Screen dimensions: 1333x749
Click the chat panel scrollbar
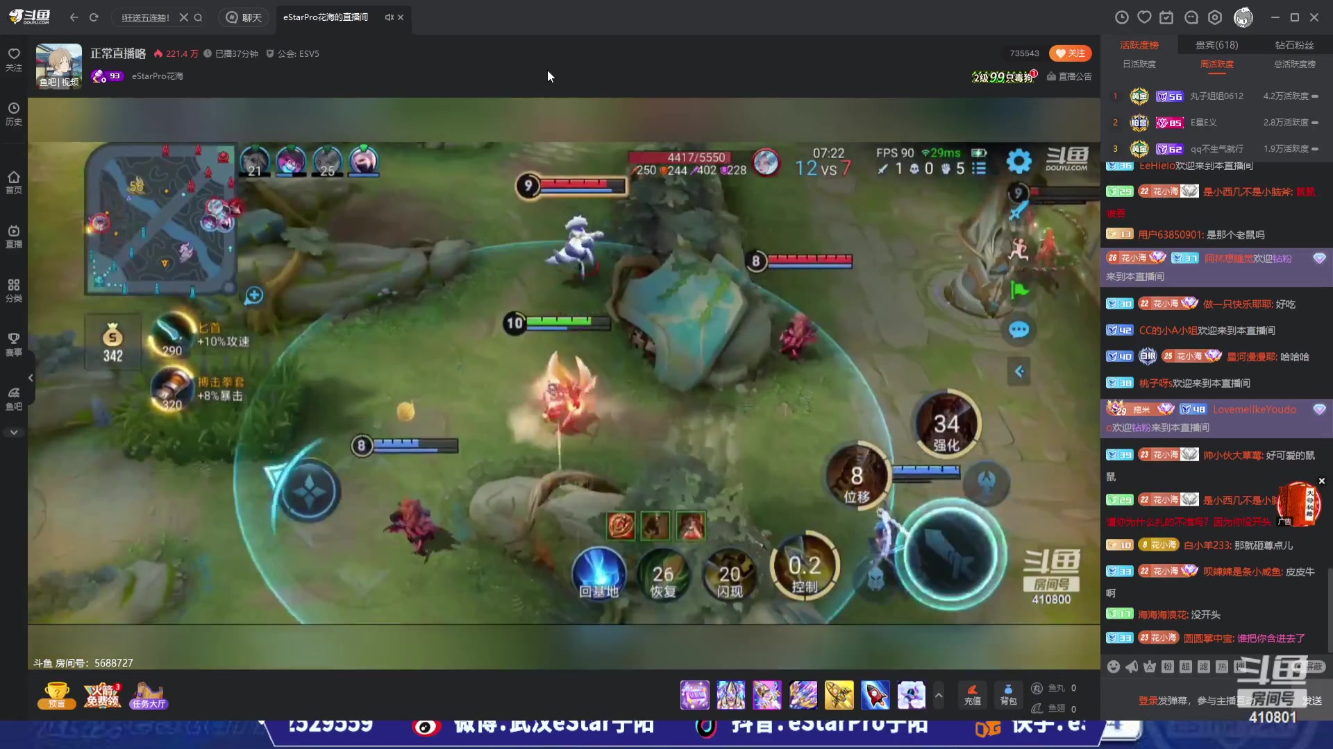1330,610
